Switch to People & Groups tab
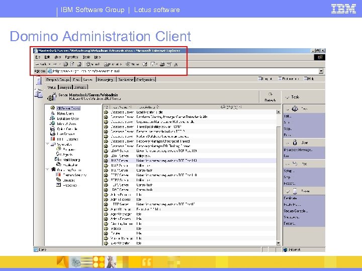 coord(58,79)
